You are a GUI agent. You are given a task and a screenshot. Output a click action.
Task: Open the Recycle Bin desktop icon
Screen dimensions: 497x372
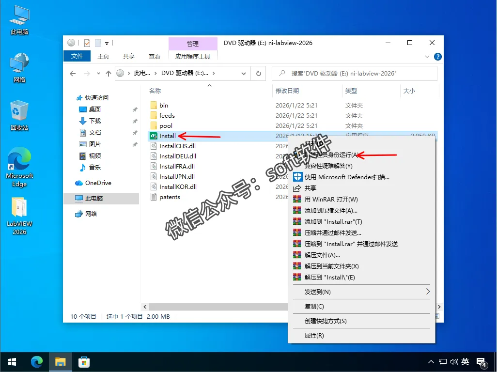19,116
